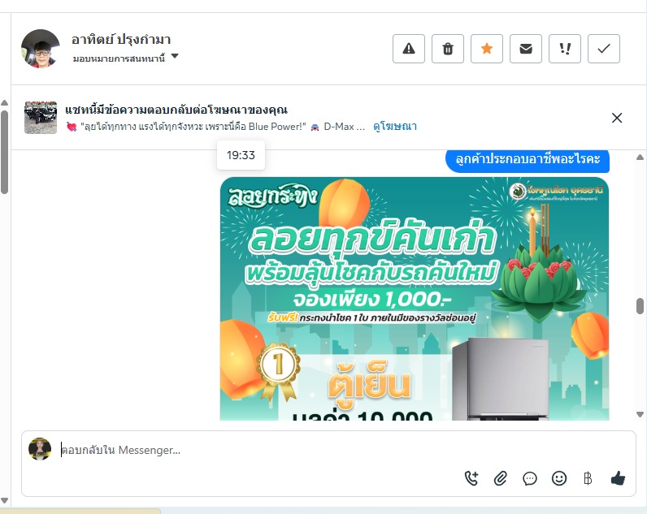Delete conversation using the trash icon
Image resolution: width=647 pixels, height=514 pixels.
(x=448, y=49)
